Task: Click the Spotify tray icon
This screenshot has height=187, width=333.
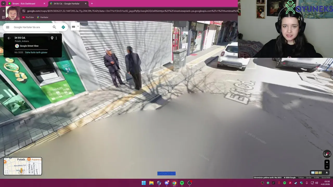Action: pos(285,183)
